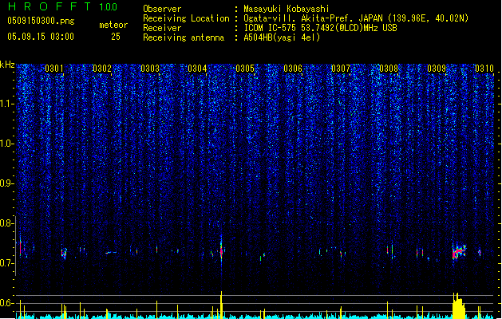Click the kHz axis unit label
The width and height of the screenshot is (502, 319).
click(x=7, y=65)
